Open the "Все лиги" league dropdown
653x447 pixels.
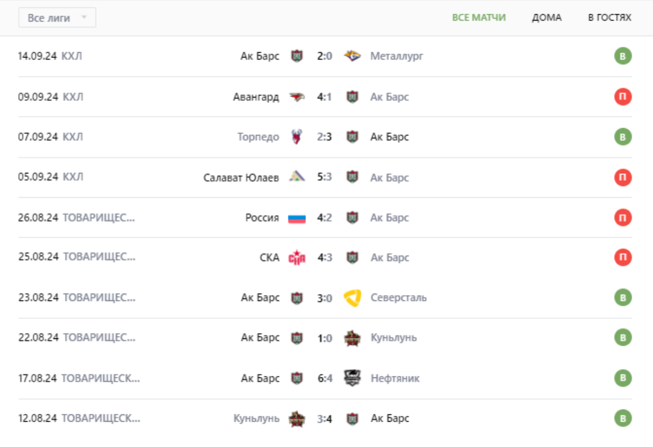point(57,18)
